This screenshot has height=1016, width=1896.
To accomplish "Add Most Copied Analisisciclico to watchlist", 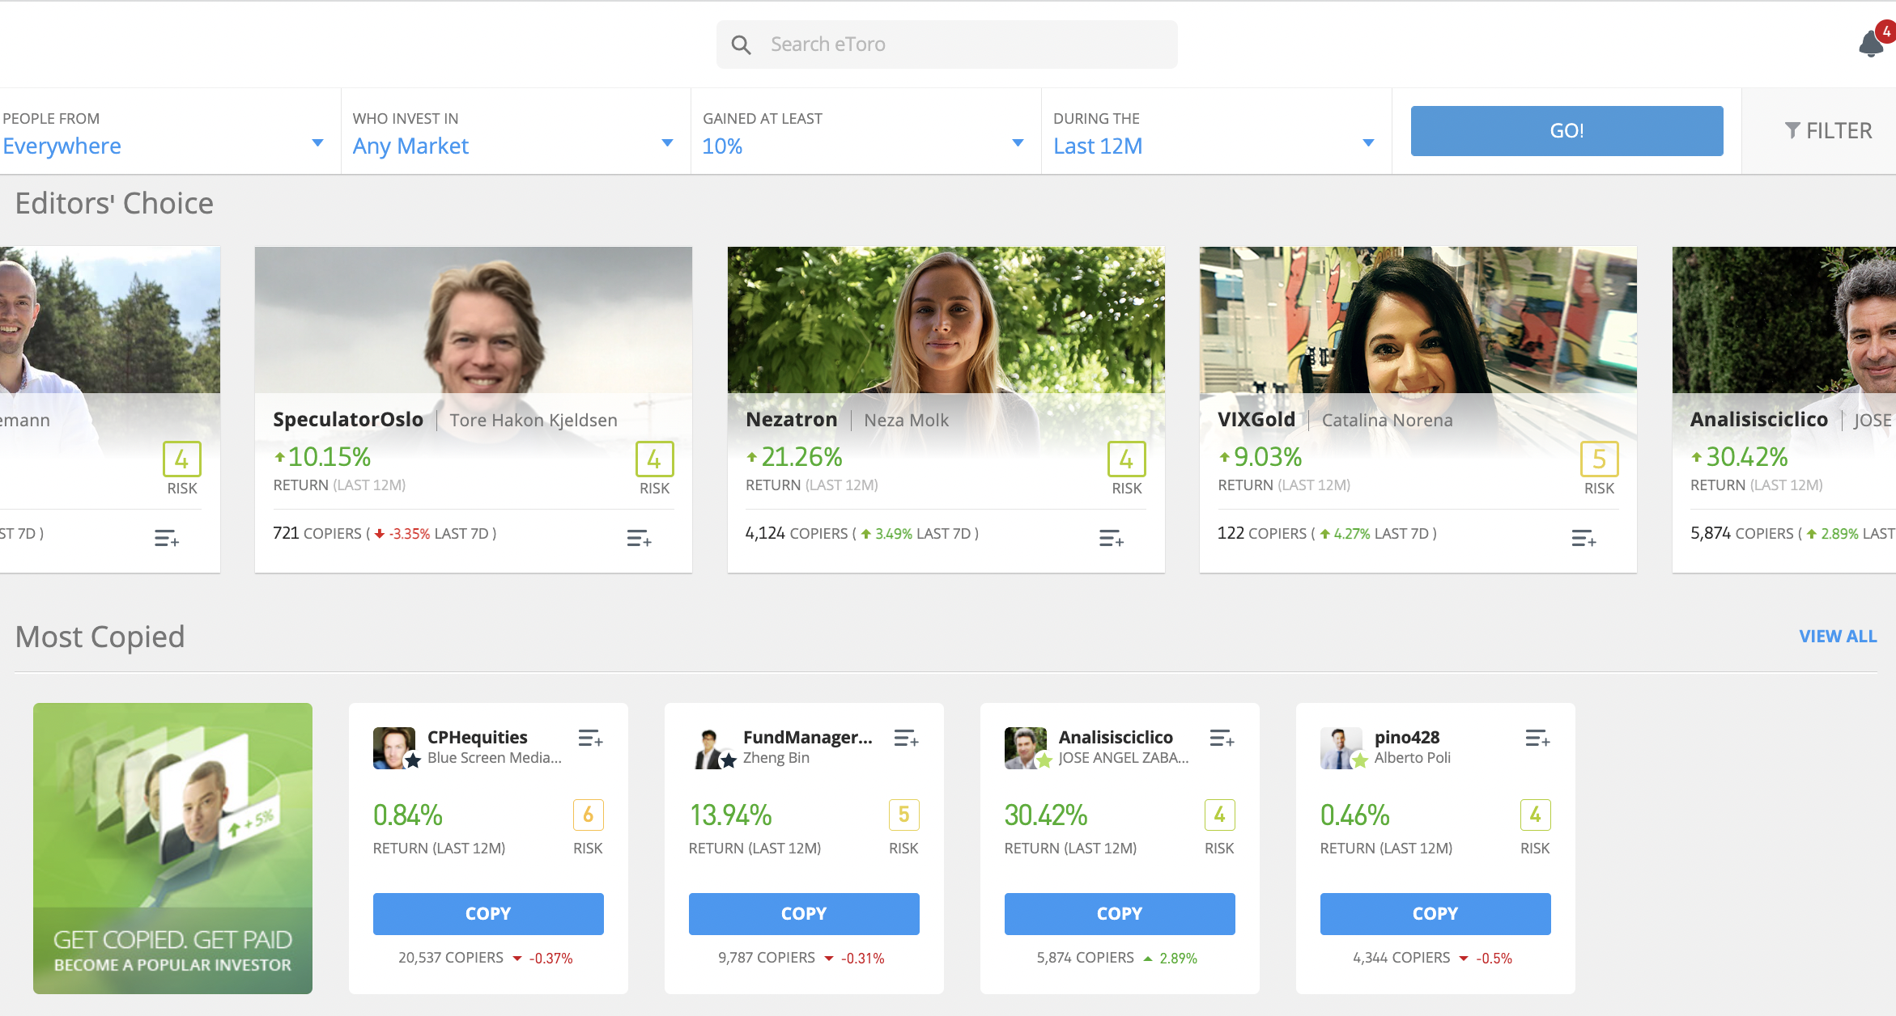I will tap(1222, 738).
